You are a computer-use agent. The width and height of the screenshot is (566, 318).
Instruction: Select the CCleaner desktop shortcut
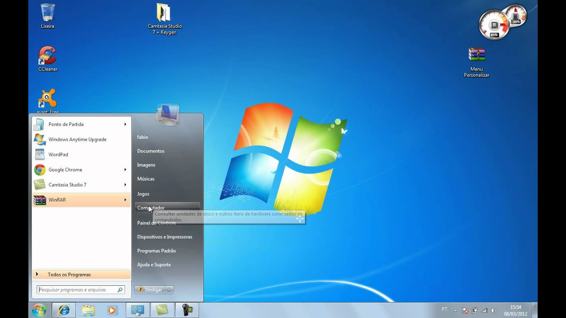48,59
